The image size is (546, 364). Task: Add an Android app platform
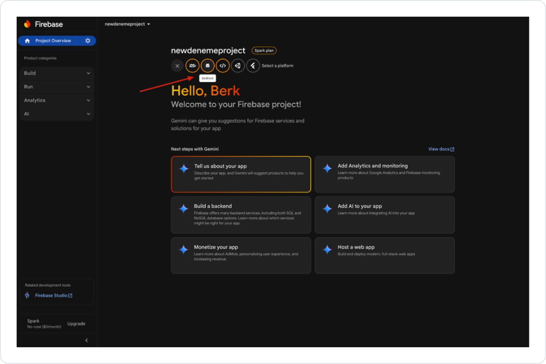tap(208, 65)
